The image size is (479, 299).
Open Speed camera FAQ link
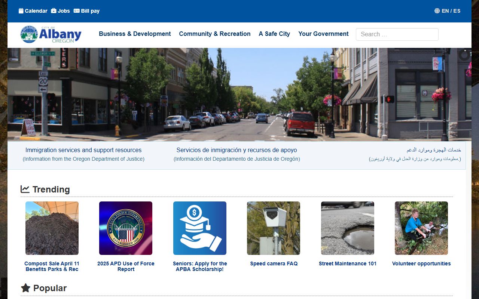274,263
